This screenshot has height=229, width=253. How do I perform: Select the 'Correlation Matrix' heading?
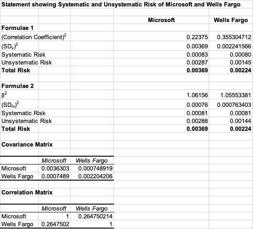click(27, 192)
